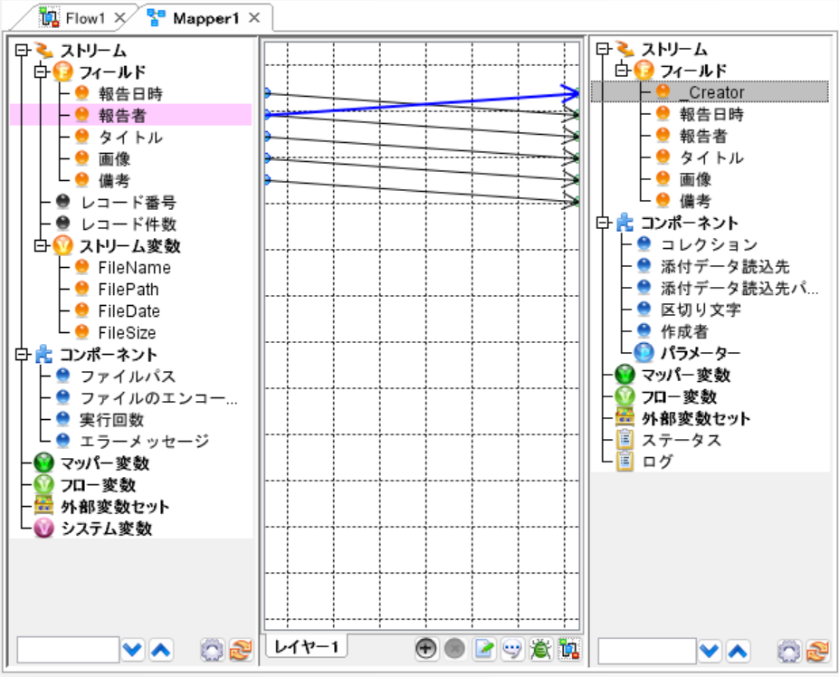839x677 pixels.
Task: Click the left panel orange refresh icon
Action: 240,650
